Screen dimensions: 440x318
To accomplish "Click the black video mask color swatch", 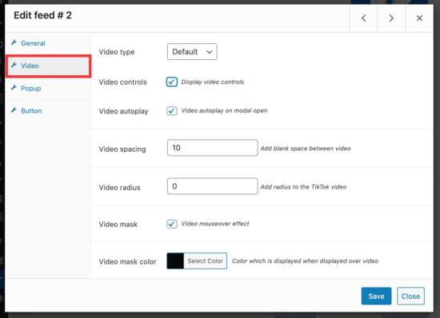I will (x=175, y=260).
